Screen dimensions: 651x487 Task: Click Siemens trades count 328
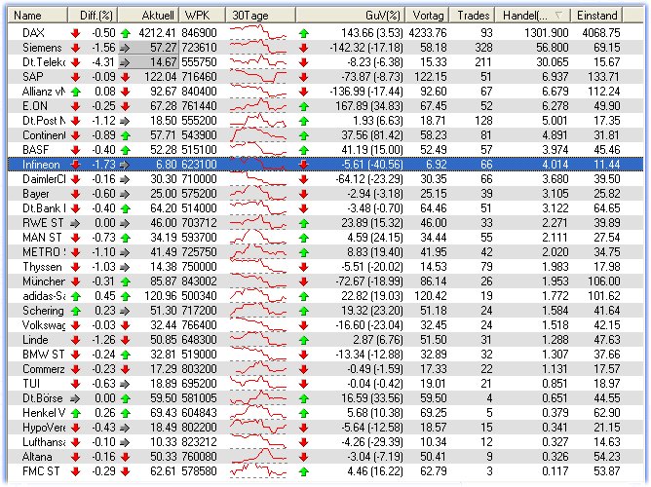pyautogui.click(x=483, y=48)
